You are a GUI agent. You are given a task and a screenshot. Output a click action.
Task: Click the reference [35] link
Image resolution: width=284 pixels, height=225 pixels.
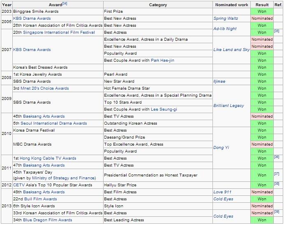[276, 31]
